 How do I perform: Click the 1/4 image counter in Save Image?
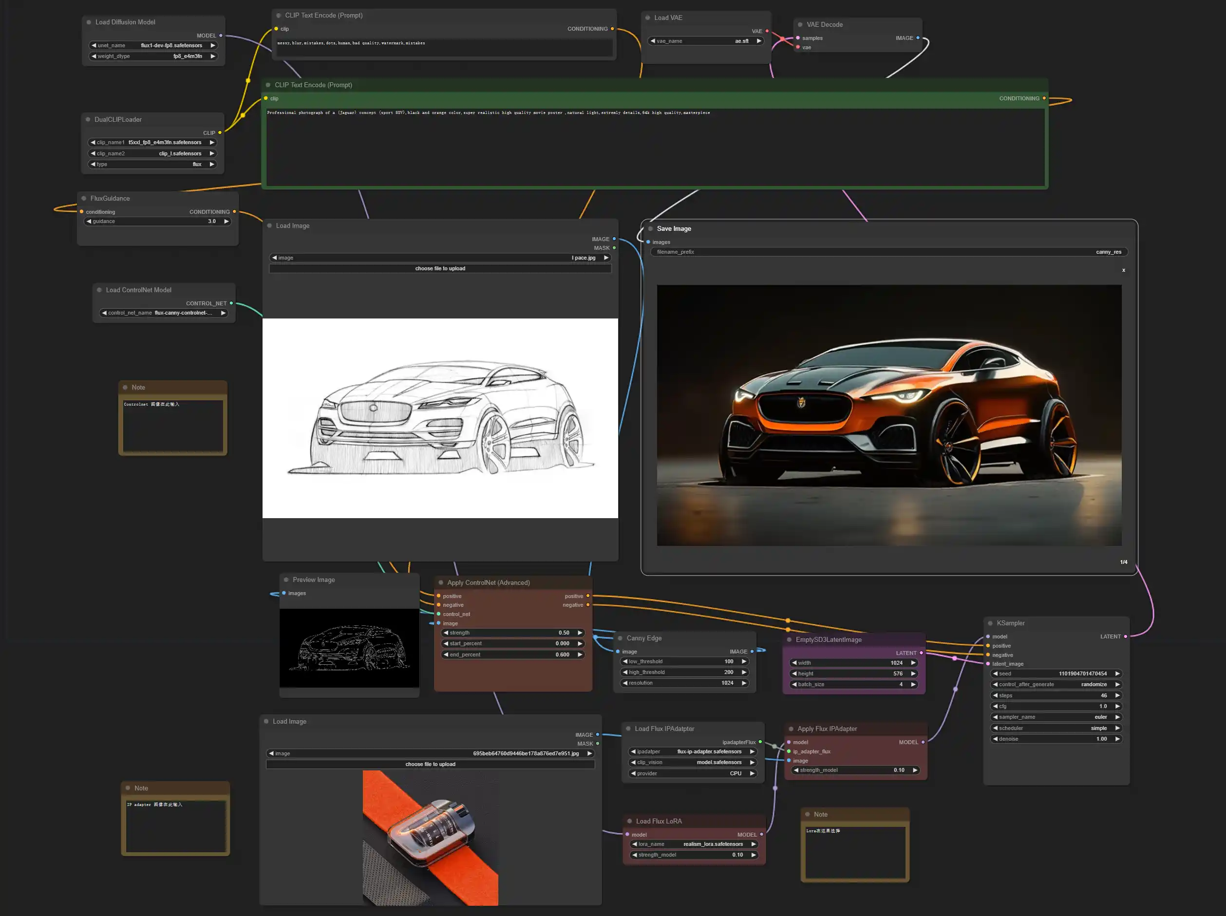1123,562
